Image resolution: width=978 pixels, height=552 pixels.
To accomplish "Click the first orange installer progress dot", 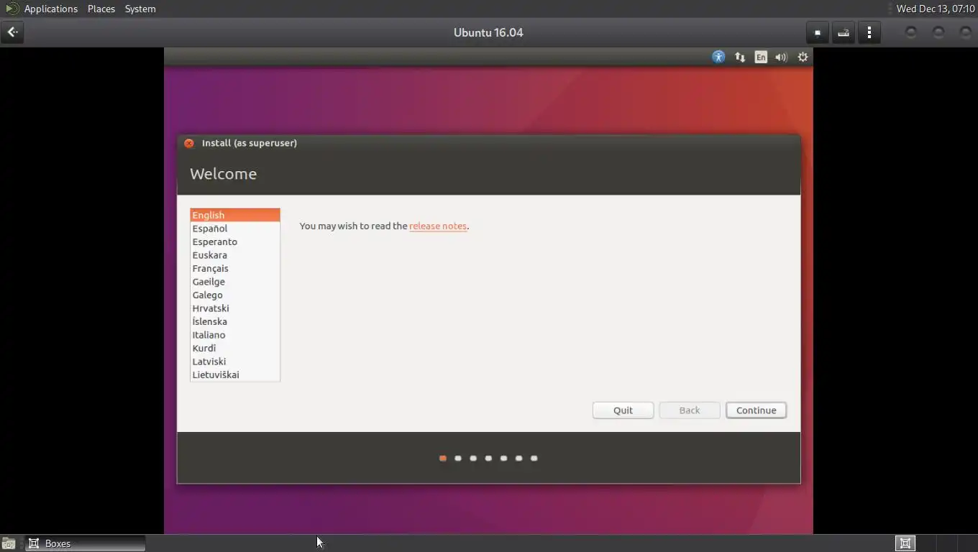I will [443, 458].
